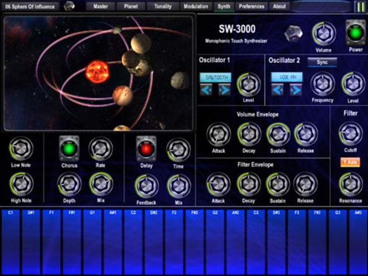Click the Filter Envelope Sustain knob
Viewport: 368px width, 276px height.
tap(278, 184)
